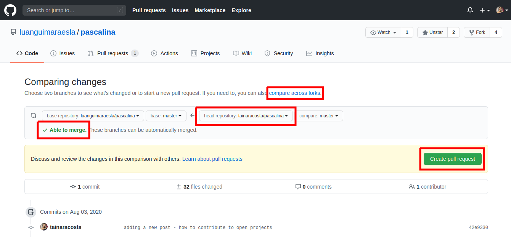Open the compare: master branch dropdown
Image resolution: width=511 pixels, height=237 pixels.
(319, 116)
